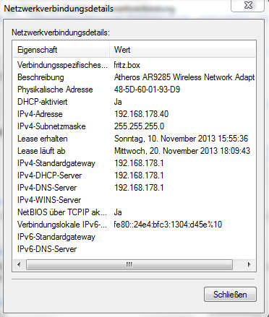Click the Schließen button
This screenshot has height=317, width=269.
pos(230,295)
